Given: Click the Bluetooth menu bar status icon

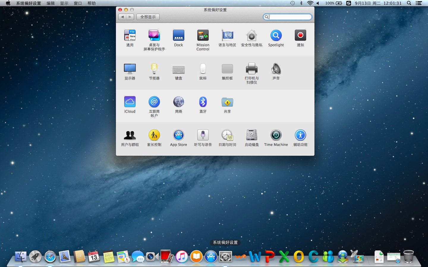Looking at the screenshot, I should (x=301, y=3).
